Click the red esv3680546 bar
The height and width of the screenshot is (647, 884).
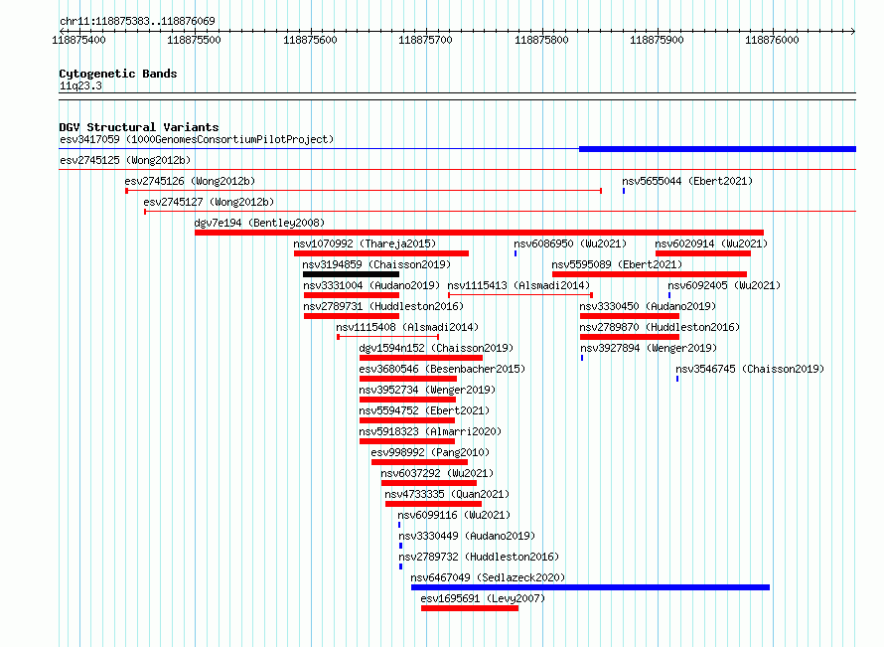tap(407, 379)
